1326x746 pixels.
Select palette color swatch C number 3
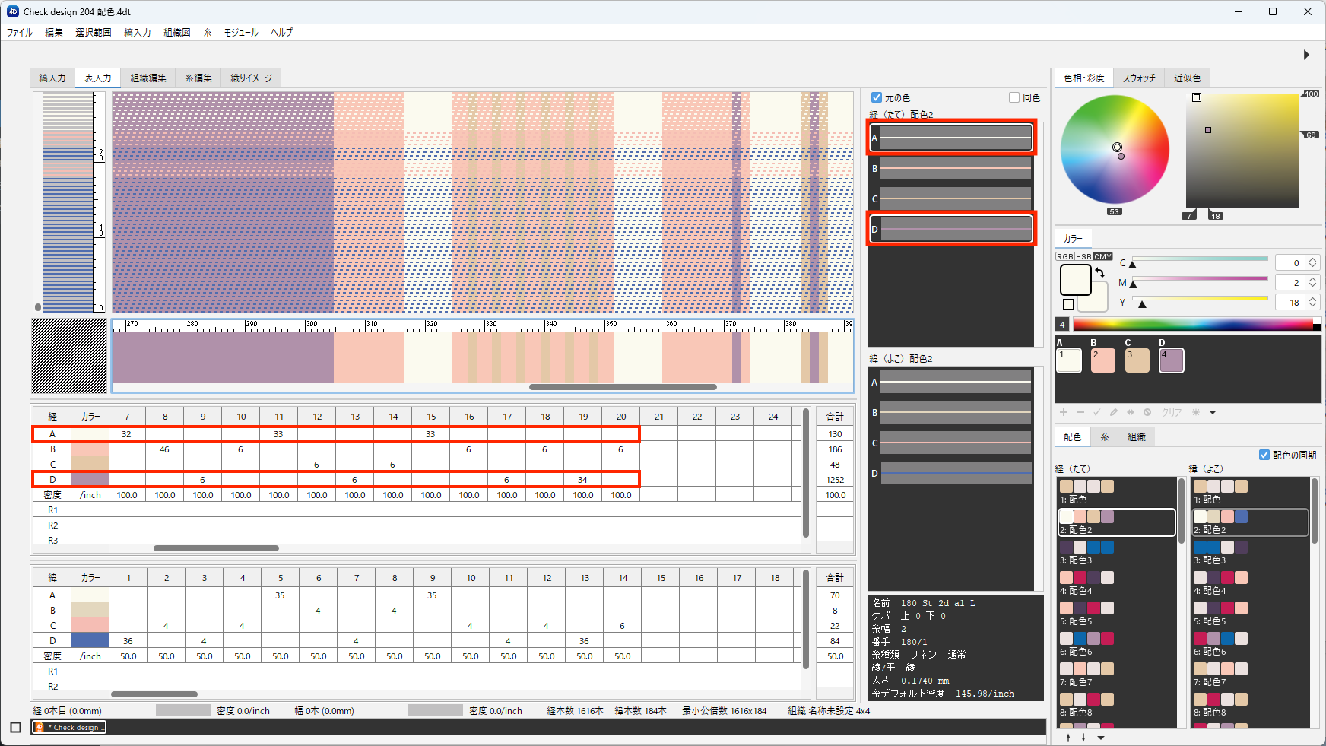1137,360
